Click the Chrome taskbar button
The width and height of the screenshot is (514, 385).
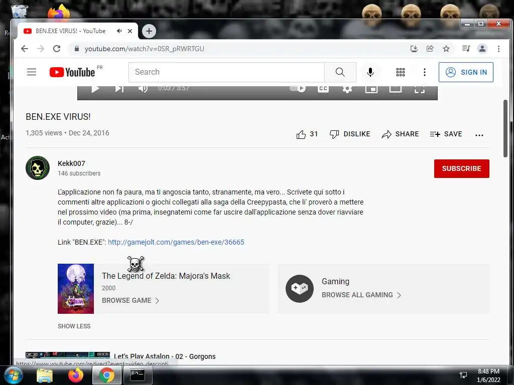106,375
